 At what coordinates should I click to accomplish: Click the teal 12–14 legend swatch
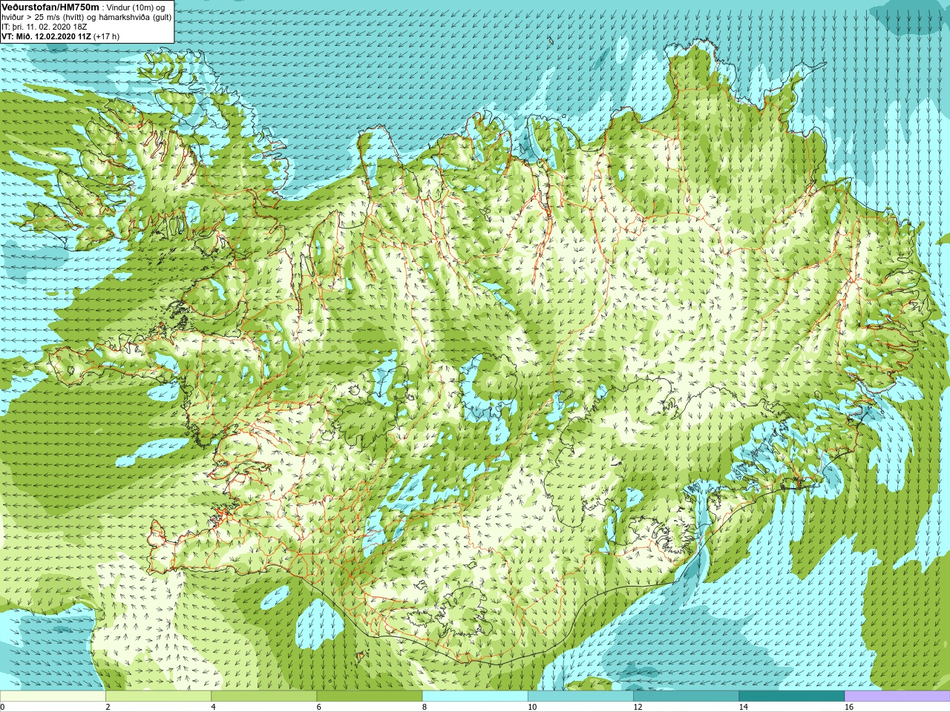point(686,696)
